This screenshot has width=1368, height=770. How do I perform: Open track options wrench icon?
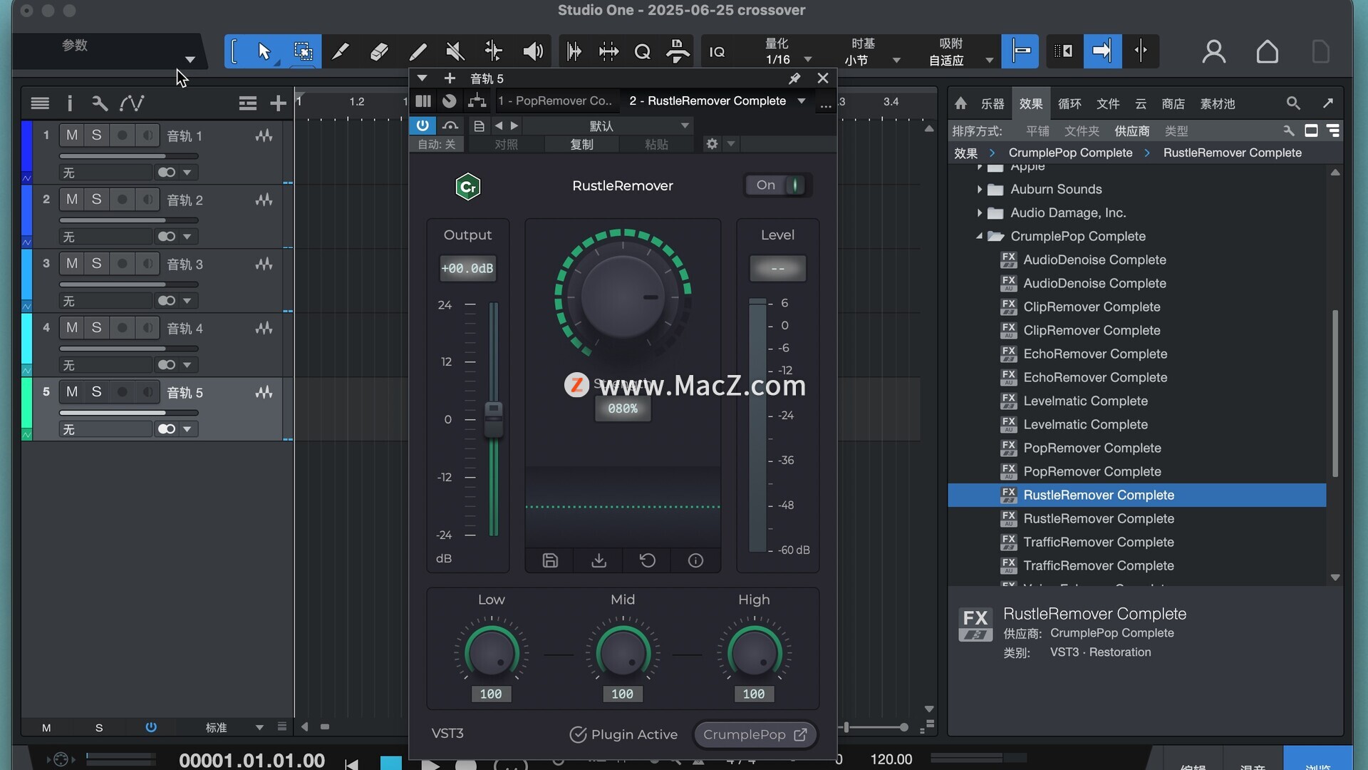100,103
